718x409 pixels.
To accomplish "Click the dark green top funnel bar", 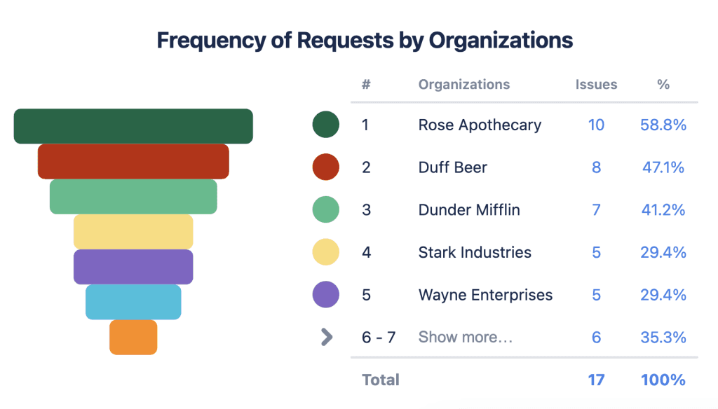I will point(133,126).
